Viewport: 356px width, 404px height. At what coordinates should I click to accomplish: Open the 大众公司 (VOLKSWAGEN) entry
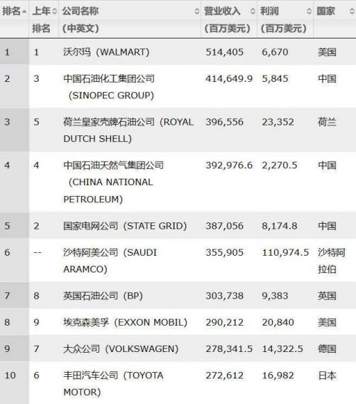(x=121, y=349)
